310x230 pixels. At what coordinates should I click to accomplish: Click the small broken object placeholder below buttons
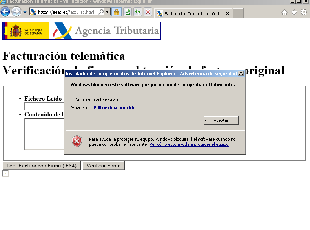coord(5,173)
